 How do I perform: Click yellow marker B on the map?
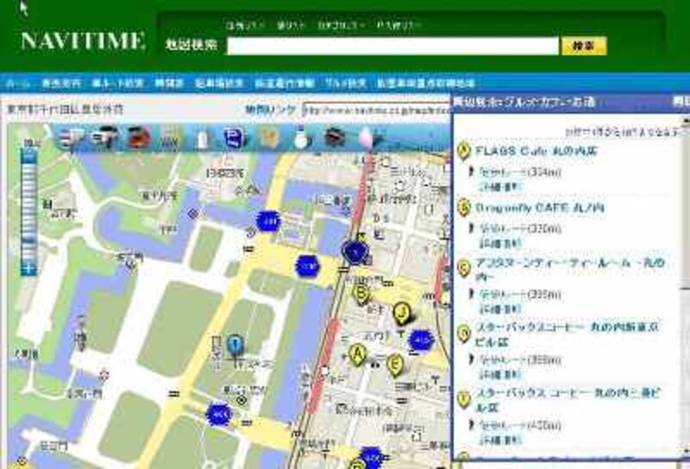361,294
